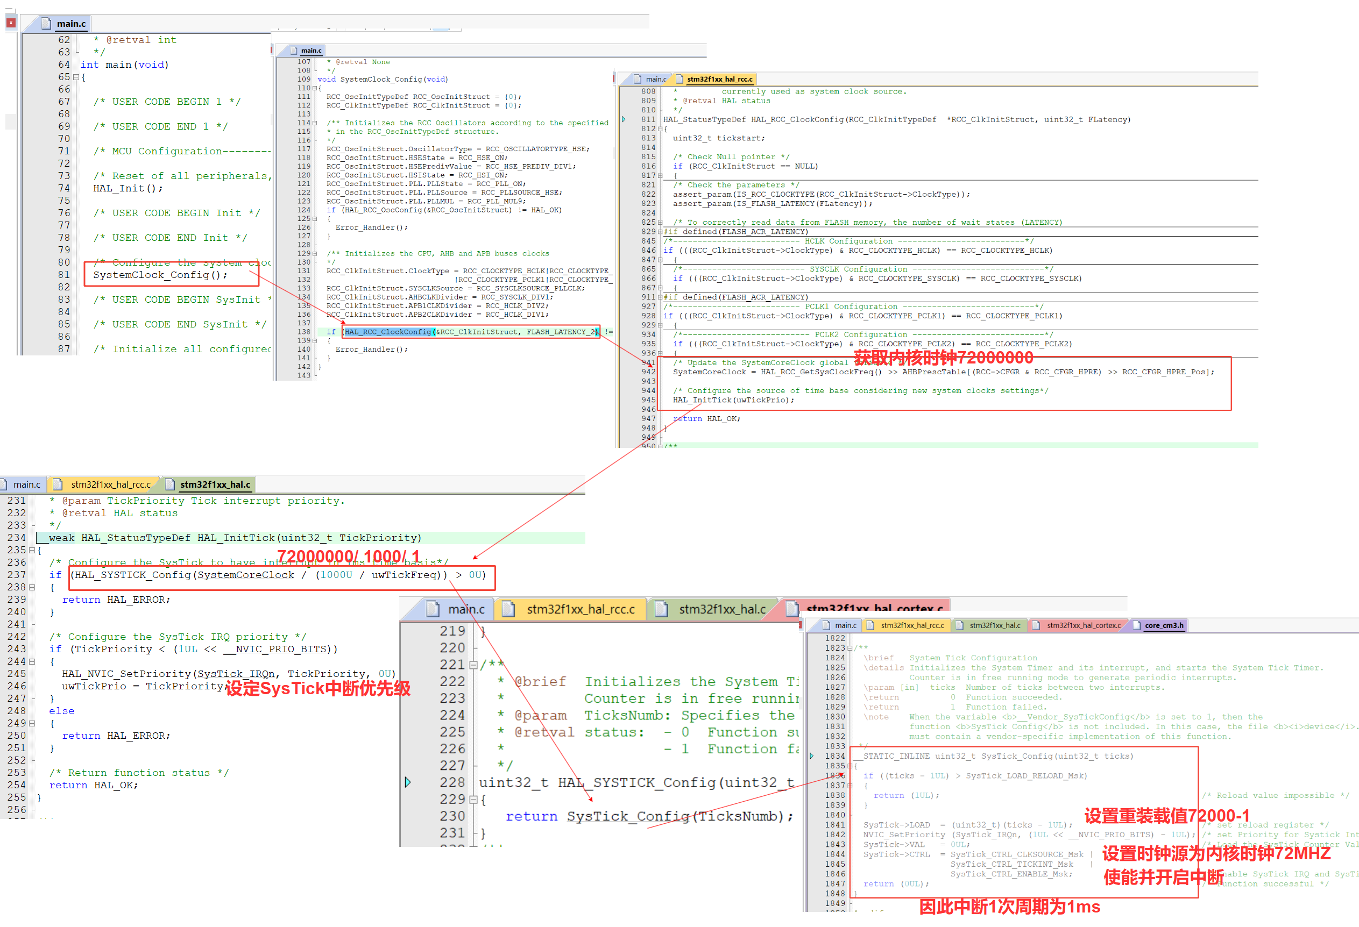Open stm32f1xx_hal_rcc.c tab in the HAL_InitTick window
Viewport: 1359px width, 927px height.
tap(105, 484)
